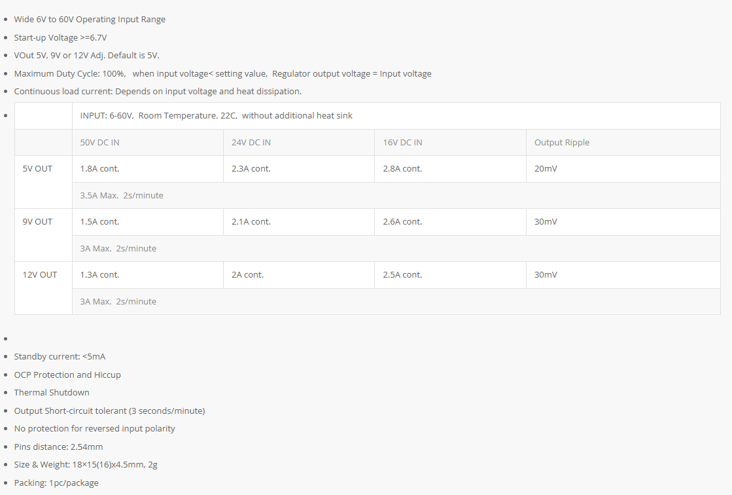Click the Output Ripple column header

623,143
